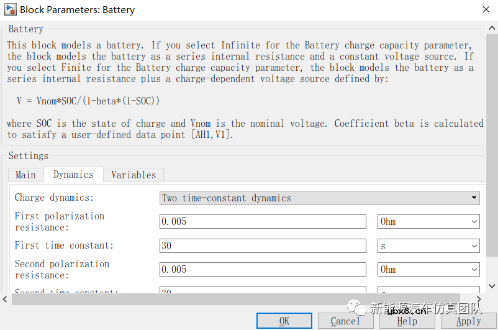Viewport: 498px width, 330px height.
Task: Switch to the Main tab
Action: pyautogui.click(x=25, y=175)
